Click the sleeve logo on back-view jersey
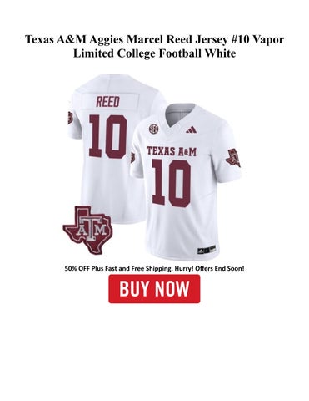This screenshot has width=309, height=401. 70,118
